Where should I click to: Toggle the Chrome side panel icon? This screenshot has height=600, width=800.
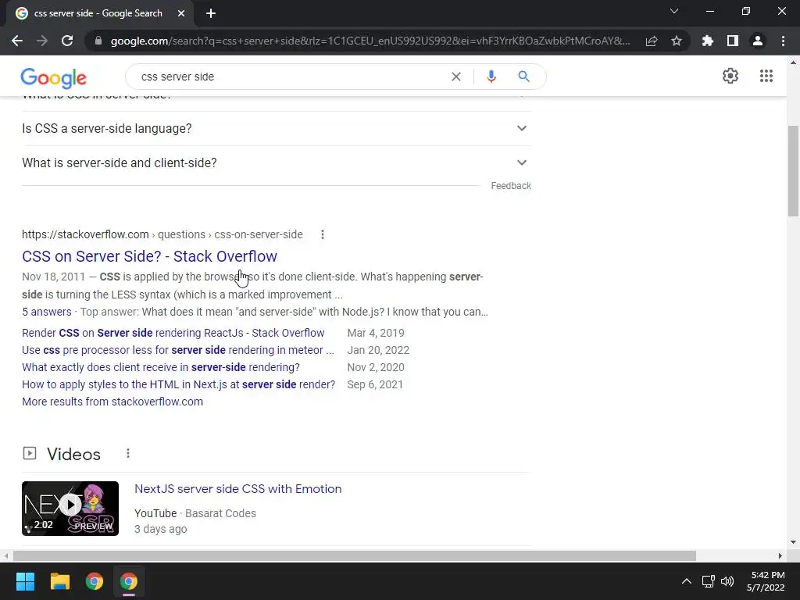coord(733,41)
